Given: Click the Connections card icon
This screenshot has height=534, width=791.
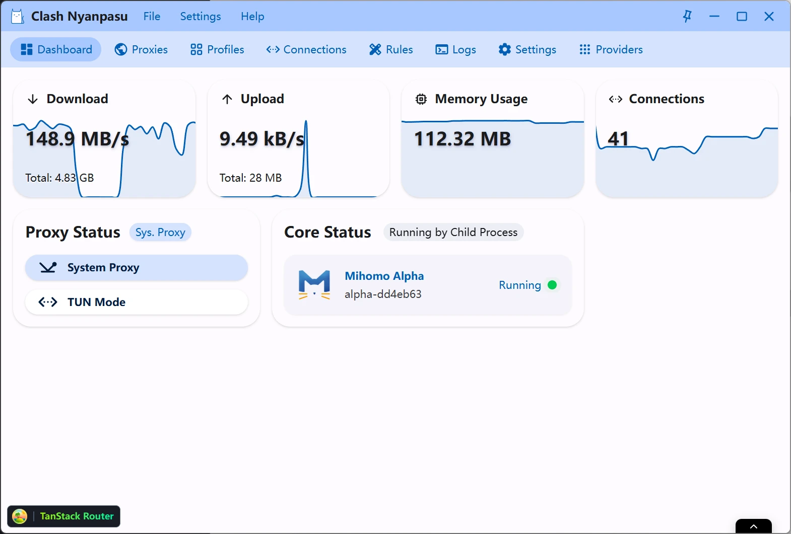Looking at the screenshot, I should click(616, 99).
